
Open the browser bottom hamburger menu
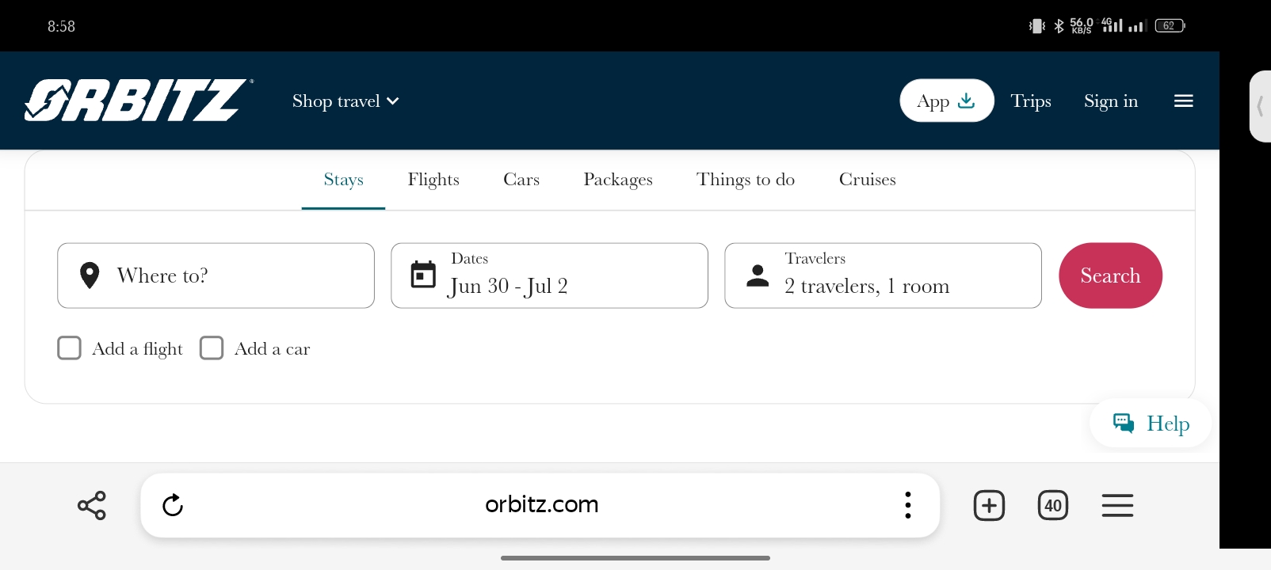point(1117,505)
